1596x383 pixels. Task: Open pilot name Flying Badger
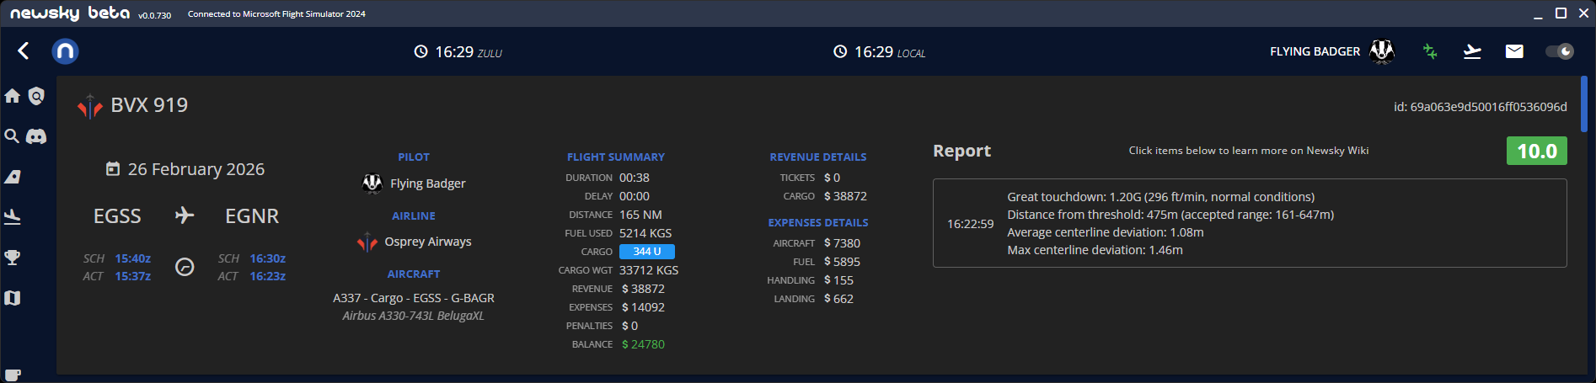427,183
